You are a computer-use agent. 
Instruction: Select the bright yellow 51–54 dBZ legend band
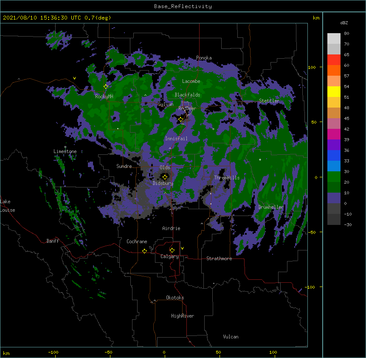point(334,91)
